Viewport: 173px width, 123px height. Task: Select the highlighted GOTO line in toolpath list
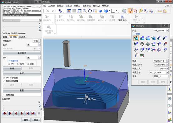[x=22, y=15]
